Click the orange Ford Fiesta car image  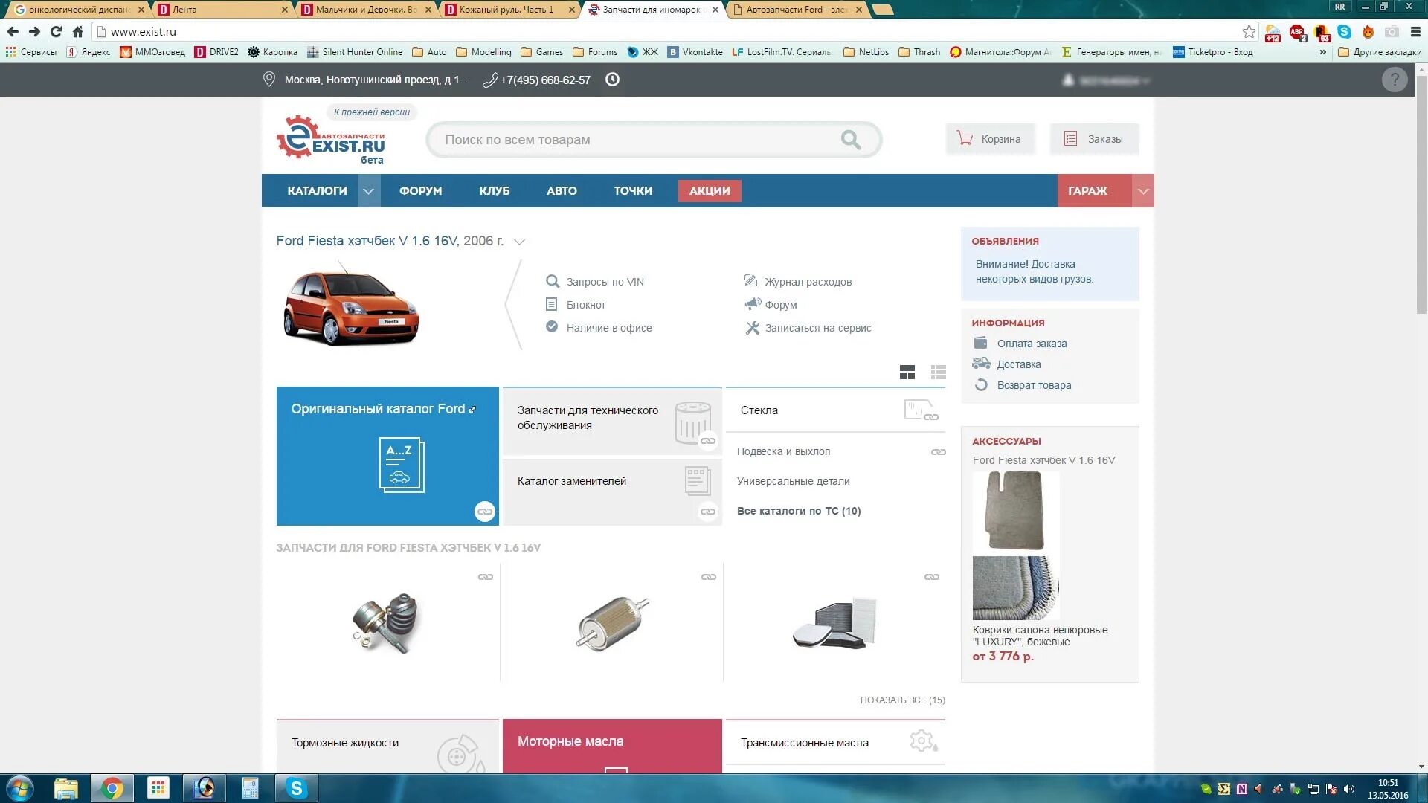[x=351, y=305]
